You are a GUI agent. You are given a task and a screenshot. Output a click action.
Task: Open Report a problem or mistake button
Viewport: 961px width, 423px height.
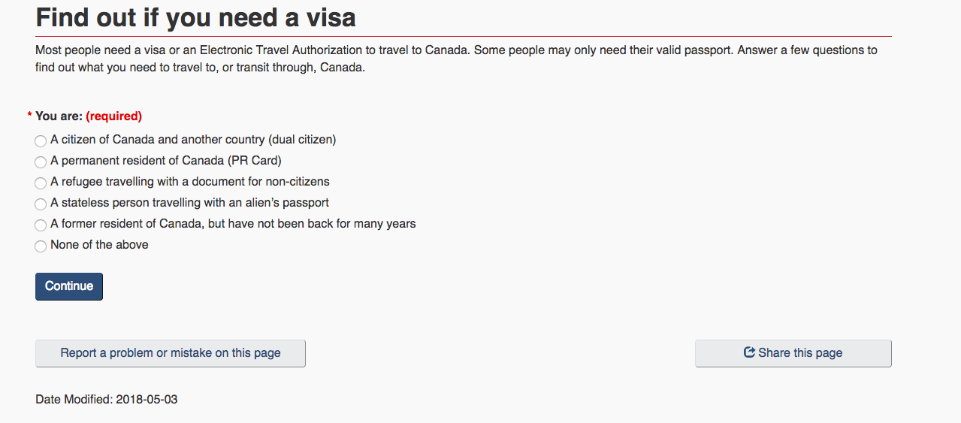tap(171, 353)
